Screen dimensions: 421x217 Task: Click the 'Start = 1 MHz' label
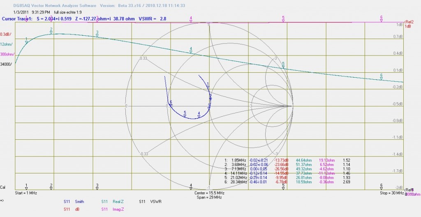click(x=26, y=193)
